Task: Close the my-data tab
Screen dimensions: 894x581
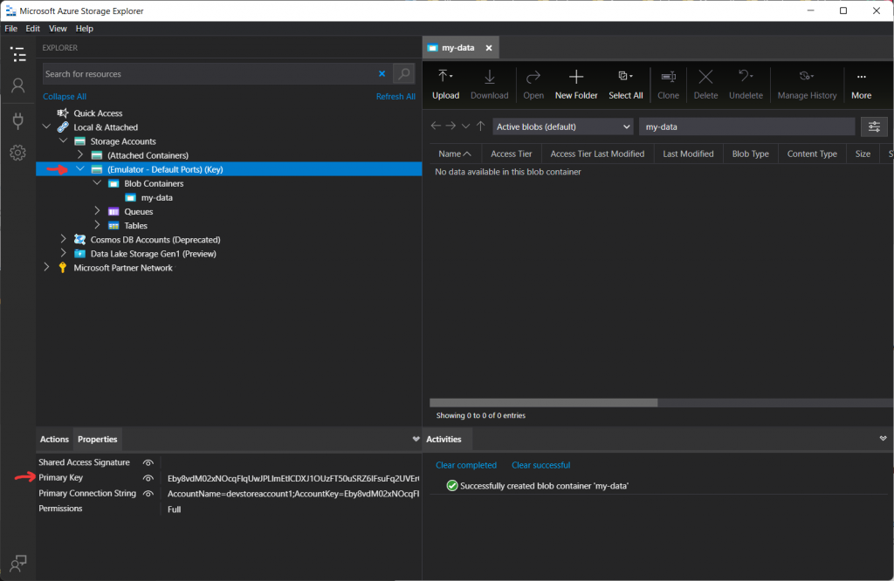Action: click(489, 48)
